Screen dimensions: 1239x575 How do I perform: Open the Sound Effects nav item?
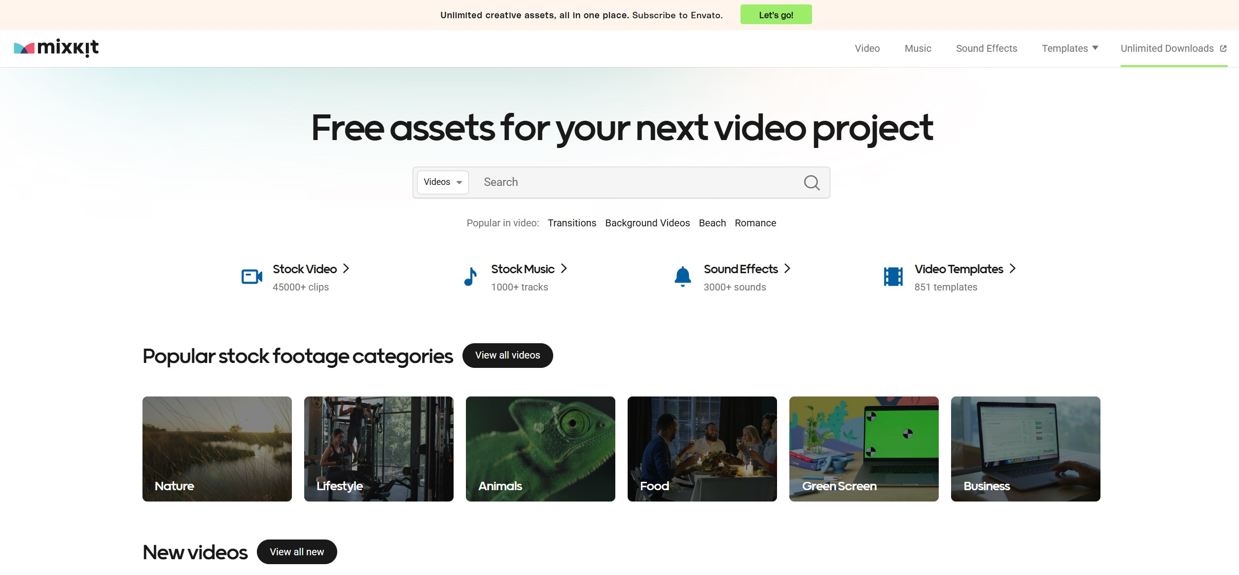(x=987, y=48)
